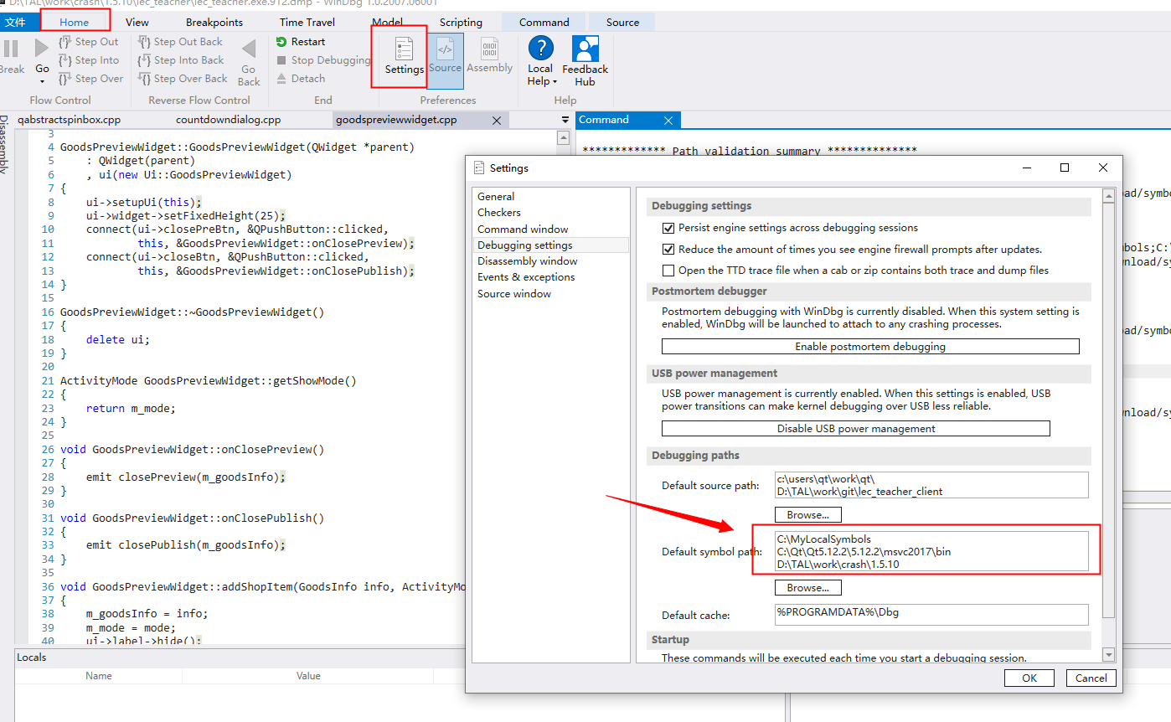The height and width of the screenshot is (722, 1171).
Task: Click Detach in End group
Action: [301, 79]
